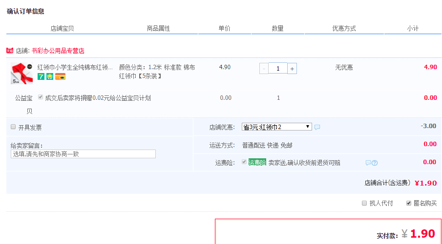Click the chat bubble icon beside store discount dropdown
The width and height of the screenshot is (442, 244).
tap(317, 127)
